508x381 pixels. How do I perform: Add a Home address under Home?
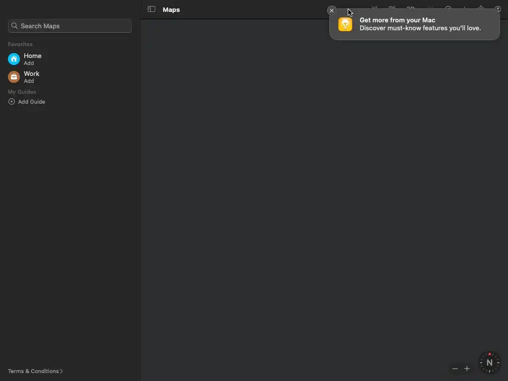(x=29, y=63)
